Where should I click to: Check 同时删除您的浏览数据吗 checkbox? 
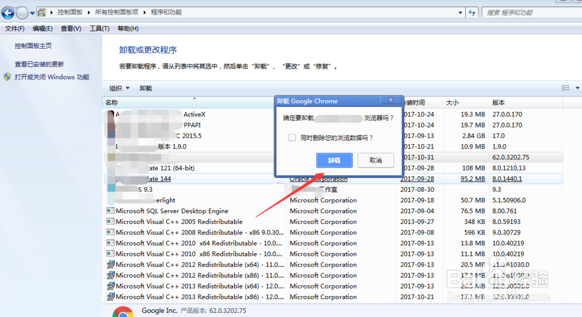[292, 137]
